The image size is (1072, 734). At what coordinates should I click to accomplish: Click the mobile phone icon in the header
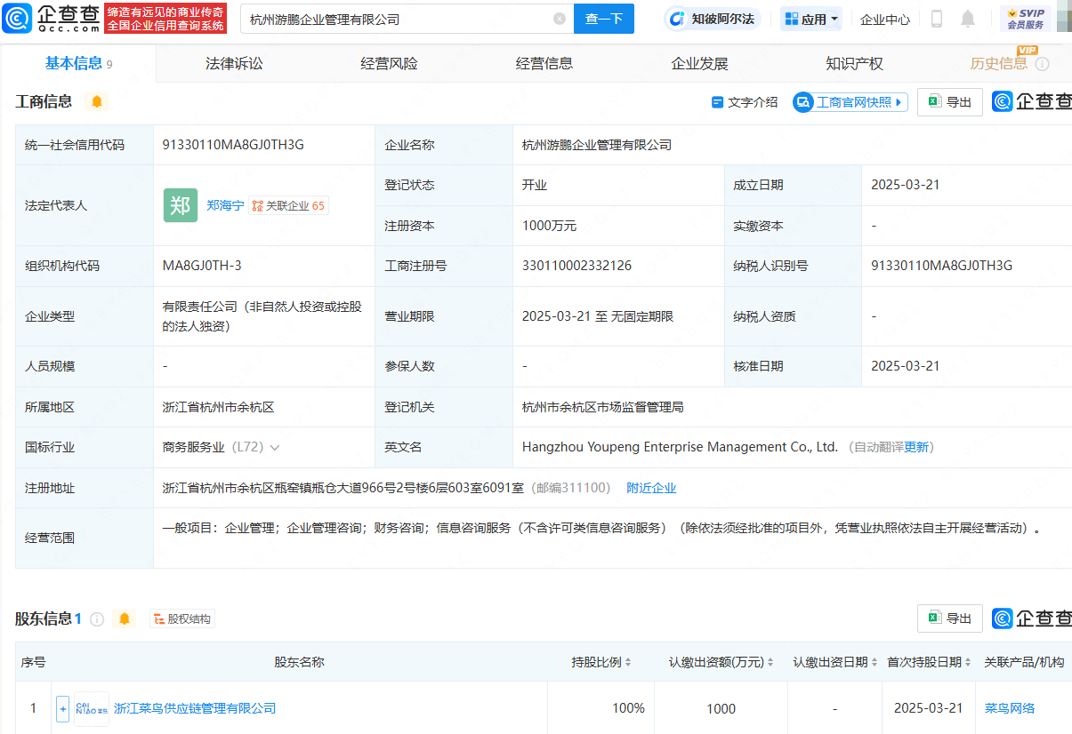937,19
